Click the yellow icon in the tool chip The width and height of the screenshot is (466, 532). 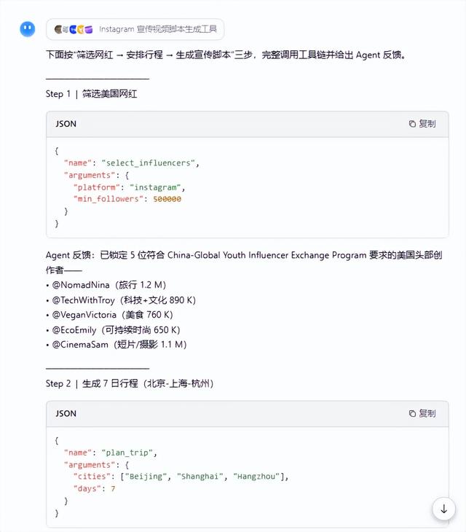coord(81,30)
